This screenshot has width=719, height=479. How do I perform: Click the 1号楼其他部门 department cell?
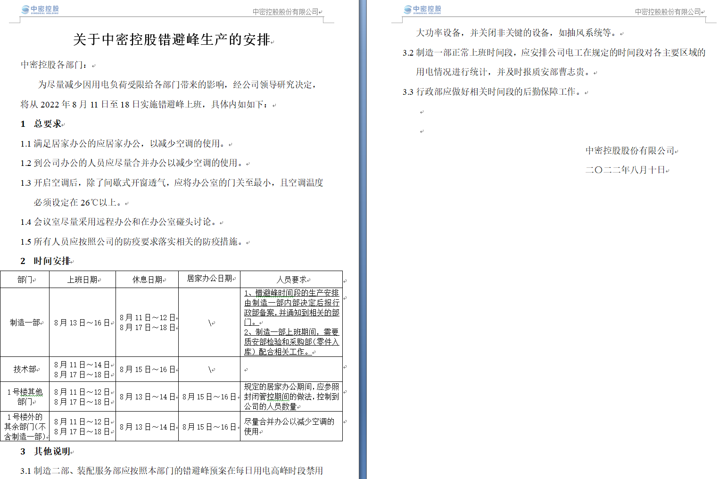25,396
